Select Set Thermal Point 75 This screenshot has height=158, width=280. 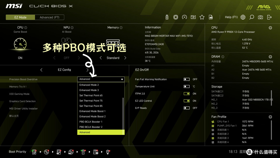pyautogui.click(x=100, y=101)
